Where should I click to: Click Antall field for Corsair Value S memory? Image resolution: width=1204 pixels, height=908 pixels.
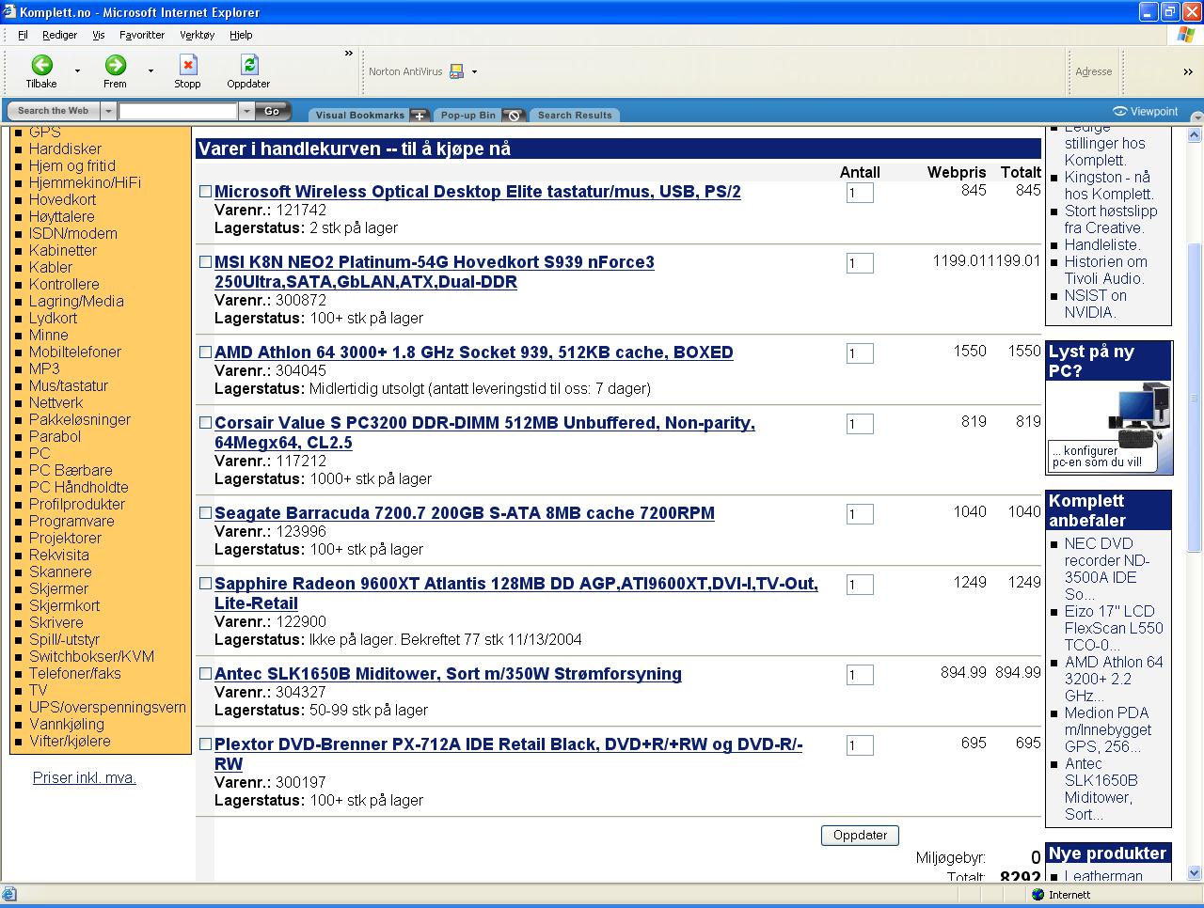click(860, 424)
